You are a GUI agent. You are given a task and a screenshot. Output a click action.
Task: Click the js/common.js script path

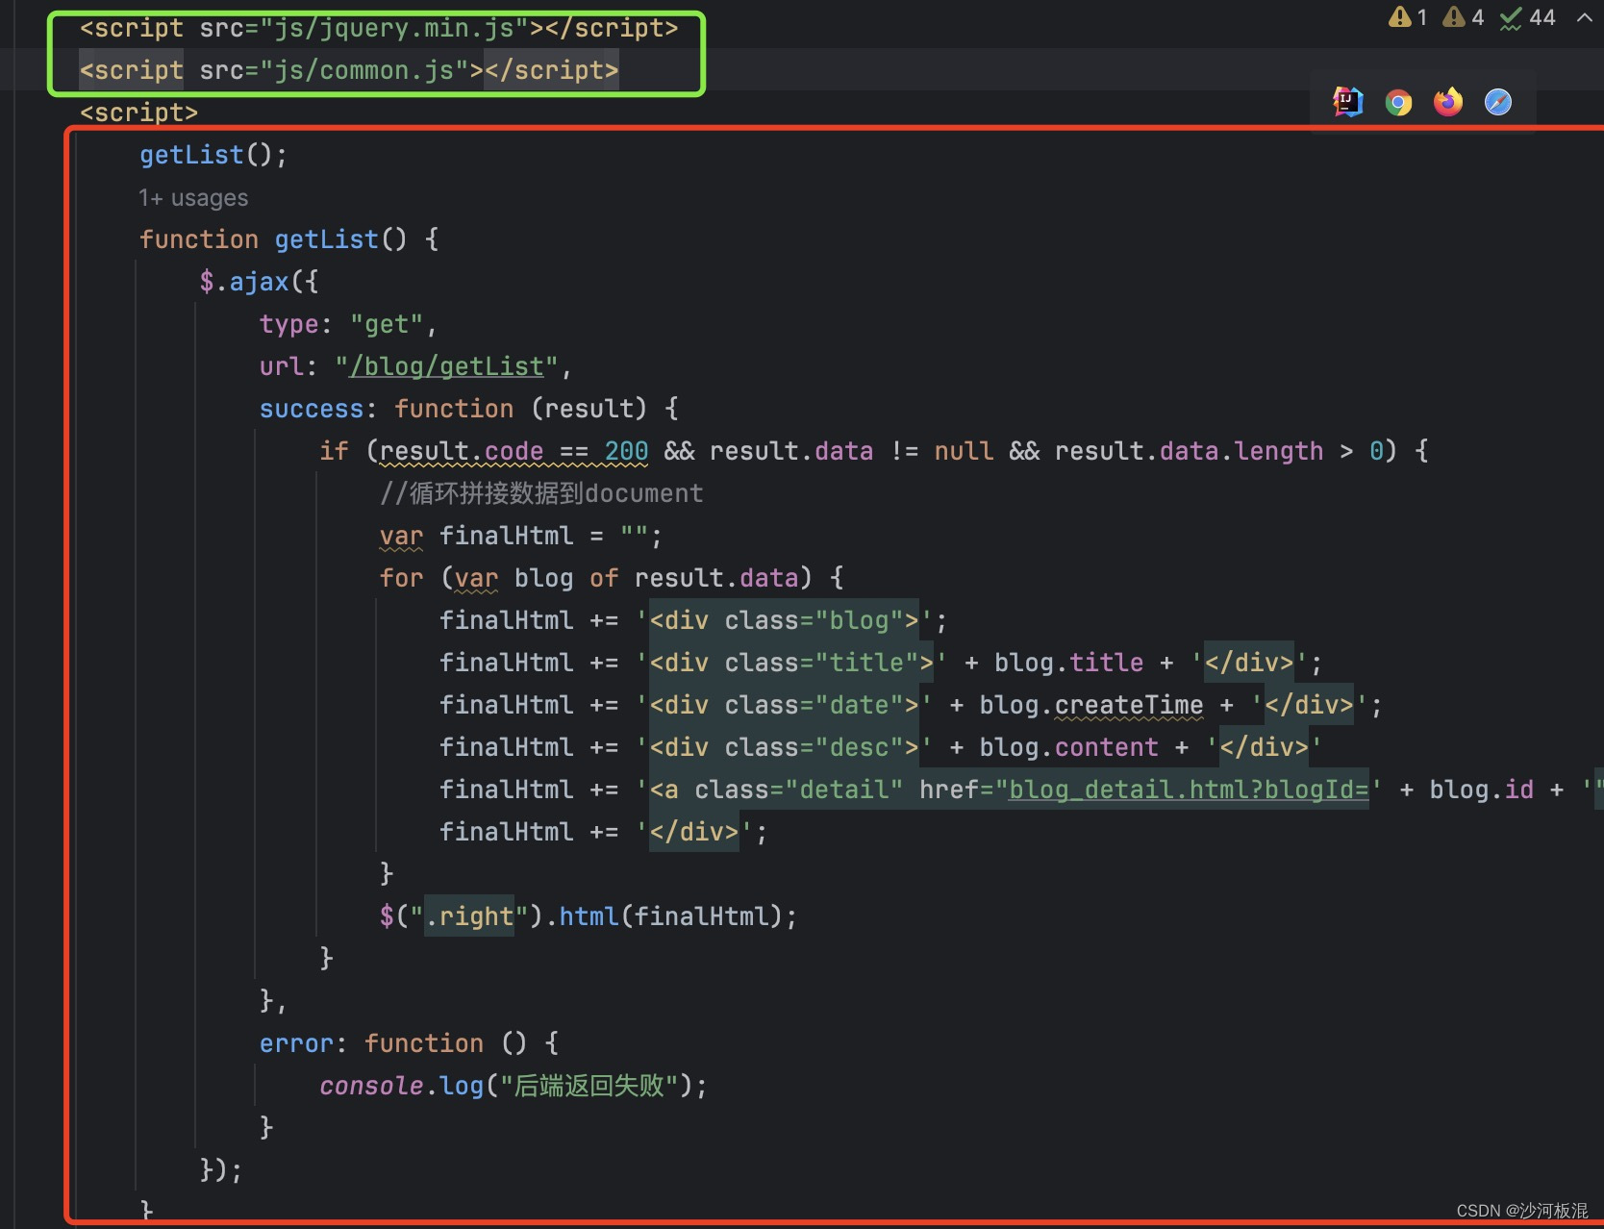click(364, 71)
